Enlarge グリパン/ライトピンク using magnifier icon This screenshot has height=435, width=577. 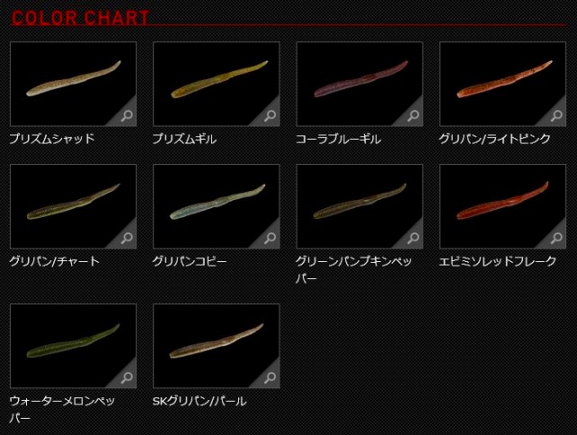click(556, 116)
